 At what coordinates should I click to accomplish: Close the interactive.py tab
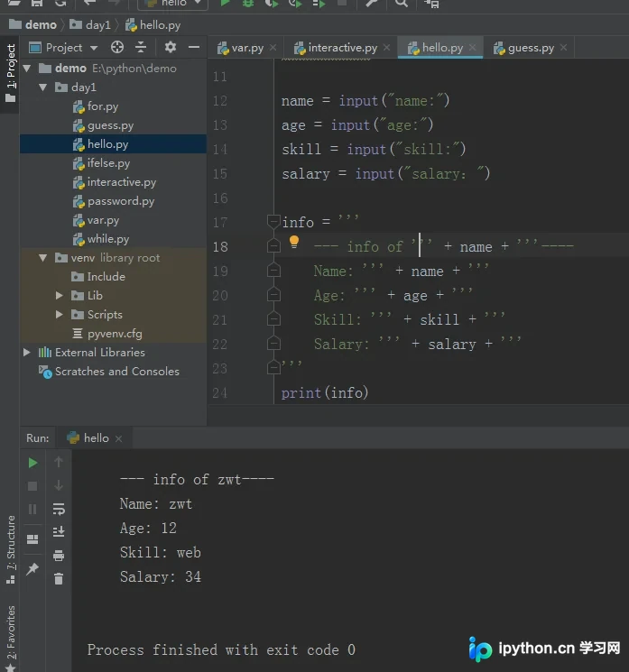coord(387,48)
